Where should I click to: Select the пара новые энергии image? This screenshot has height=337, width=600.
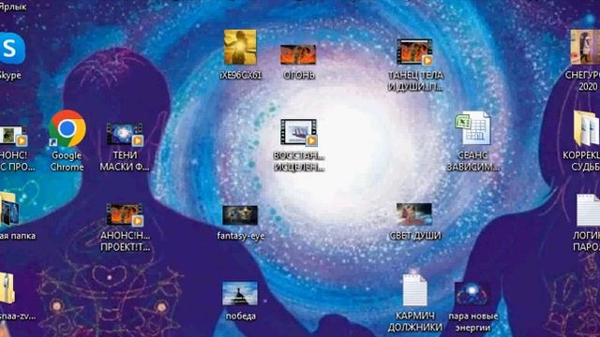coord(472,294)
